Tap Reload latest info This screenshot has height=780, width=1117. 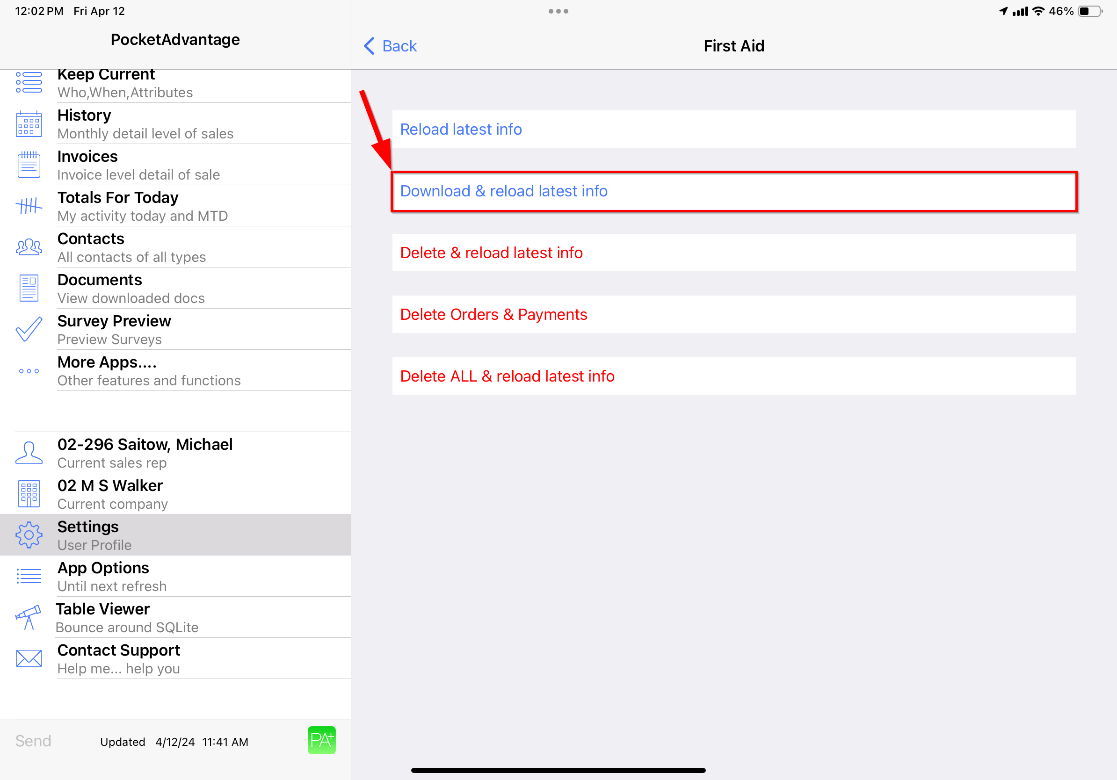click(x=733, y=130)
